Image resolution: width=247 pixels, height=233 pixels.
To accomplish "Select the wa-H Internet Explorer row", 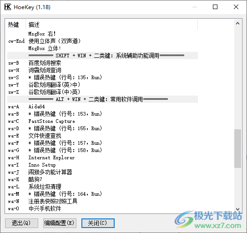I will tap(102, 157).
